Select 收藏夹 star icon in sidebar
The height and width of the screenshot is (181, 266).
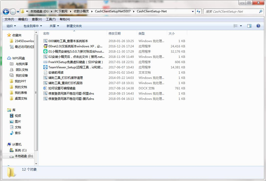coord(9,35)
